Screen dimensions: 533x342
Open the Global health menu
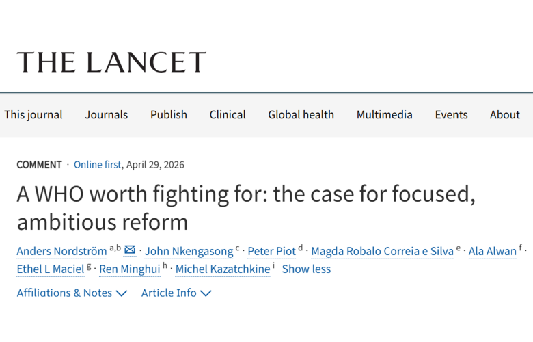pos(301,115)
